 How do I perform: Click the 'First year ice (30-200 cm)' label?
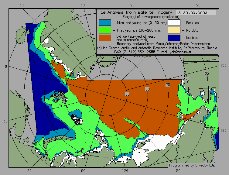139,30
